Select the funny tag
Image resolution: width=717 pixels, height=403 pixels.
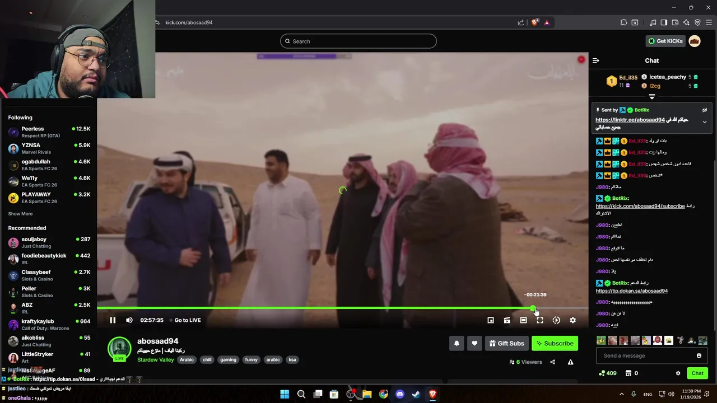[x=252, y=360]
